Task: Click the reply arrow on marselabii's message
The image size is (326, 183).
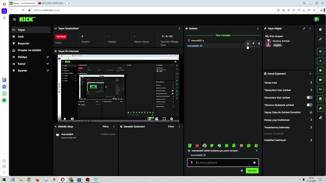Action: click(x=248, y=44)
